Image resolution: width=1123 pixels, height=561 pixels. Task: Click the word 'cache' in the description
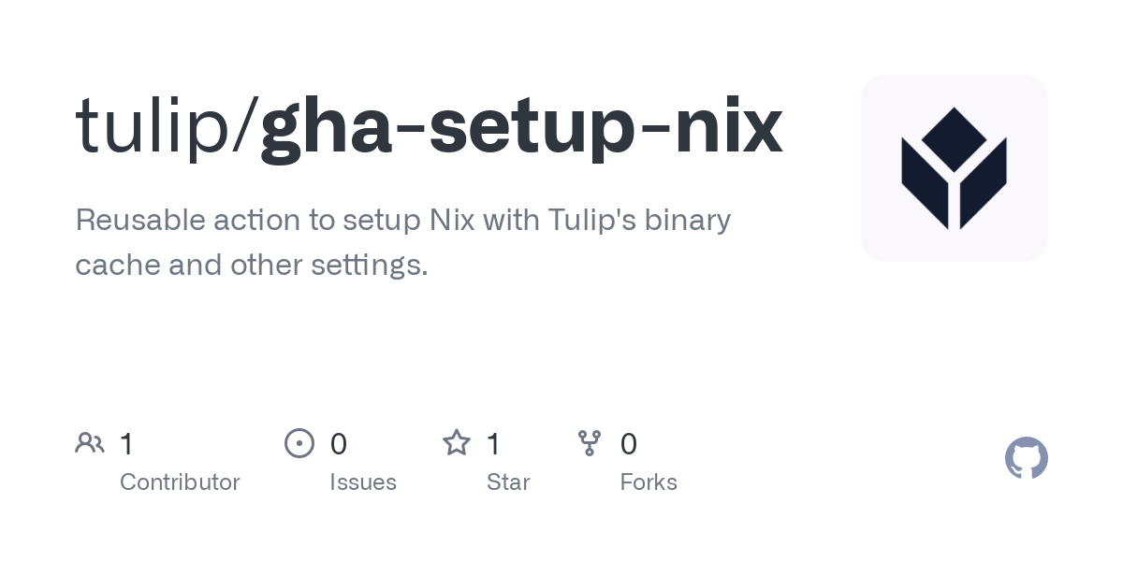[x=106, y=266]
